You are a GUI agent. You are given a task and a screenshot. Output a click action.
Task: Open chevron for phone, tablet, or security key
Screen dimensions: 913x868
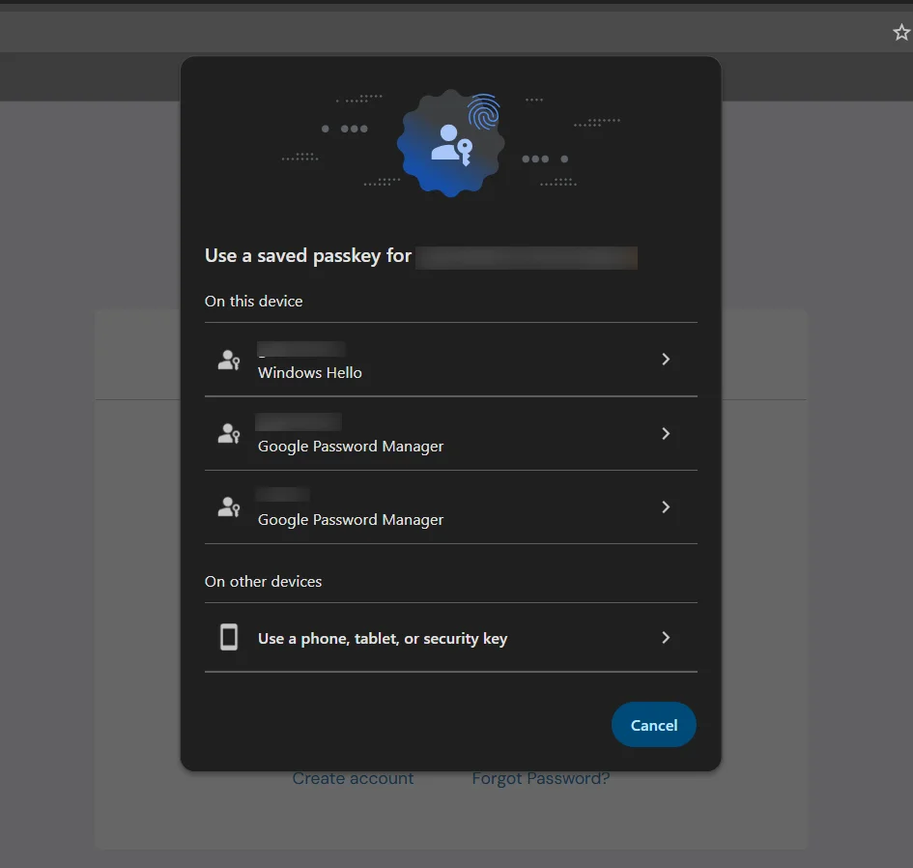point(666,637)
